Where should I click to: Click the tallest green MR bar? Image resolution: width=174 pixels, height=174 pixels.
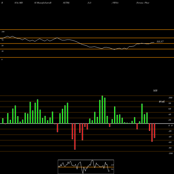coord(102,110)
